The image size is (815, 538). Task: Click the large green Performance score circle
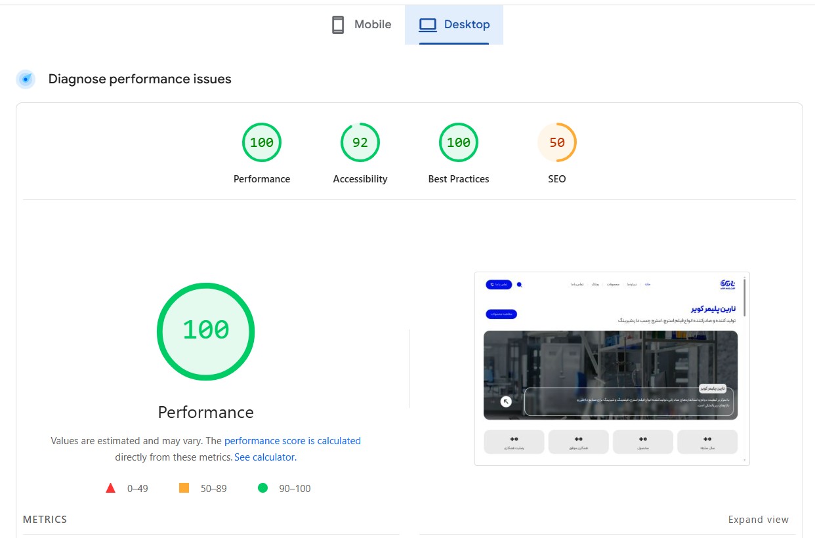205,331
